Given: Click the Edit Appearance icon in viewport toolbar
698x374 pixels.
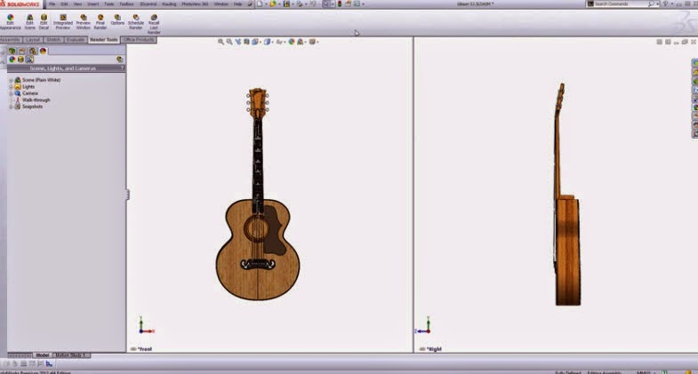Looking at the screenshot, I should click(291, 42).
